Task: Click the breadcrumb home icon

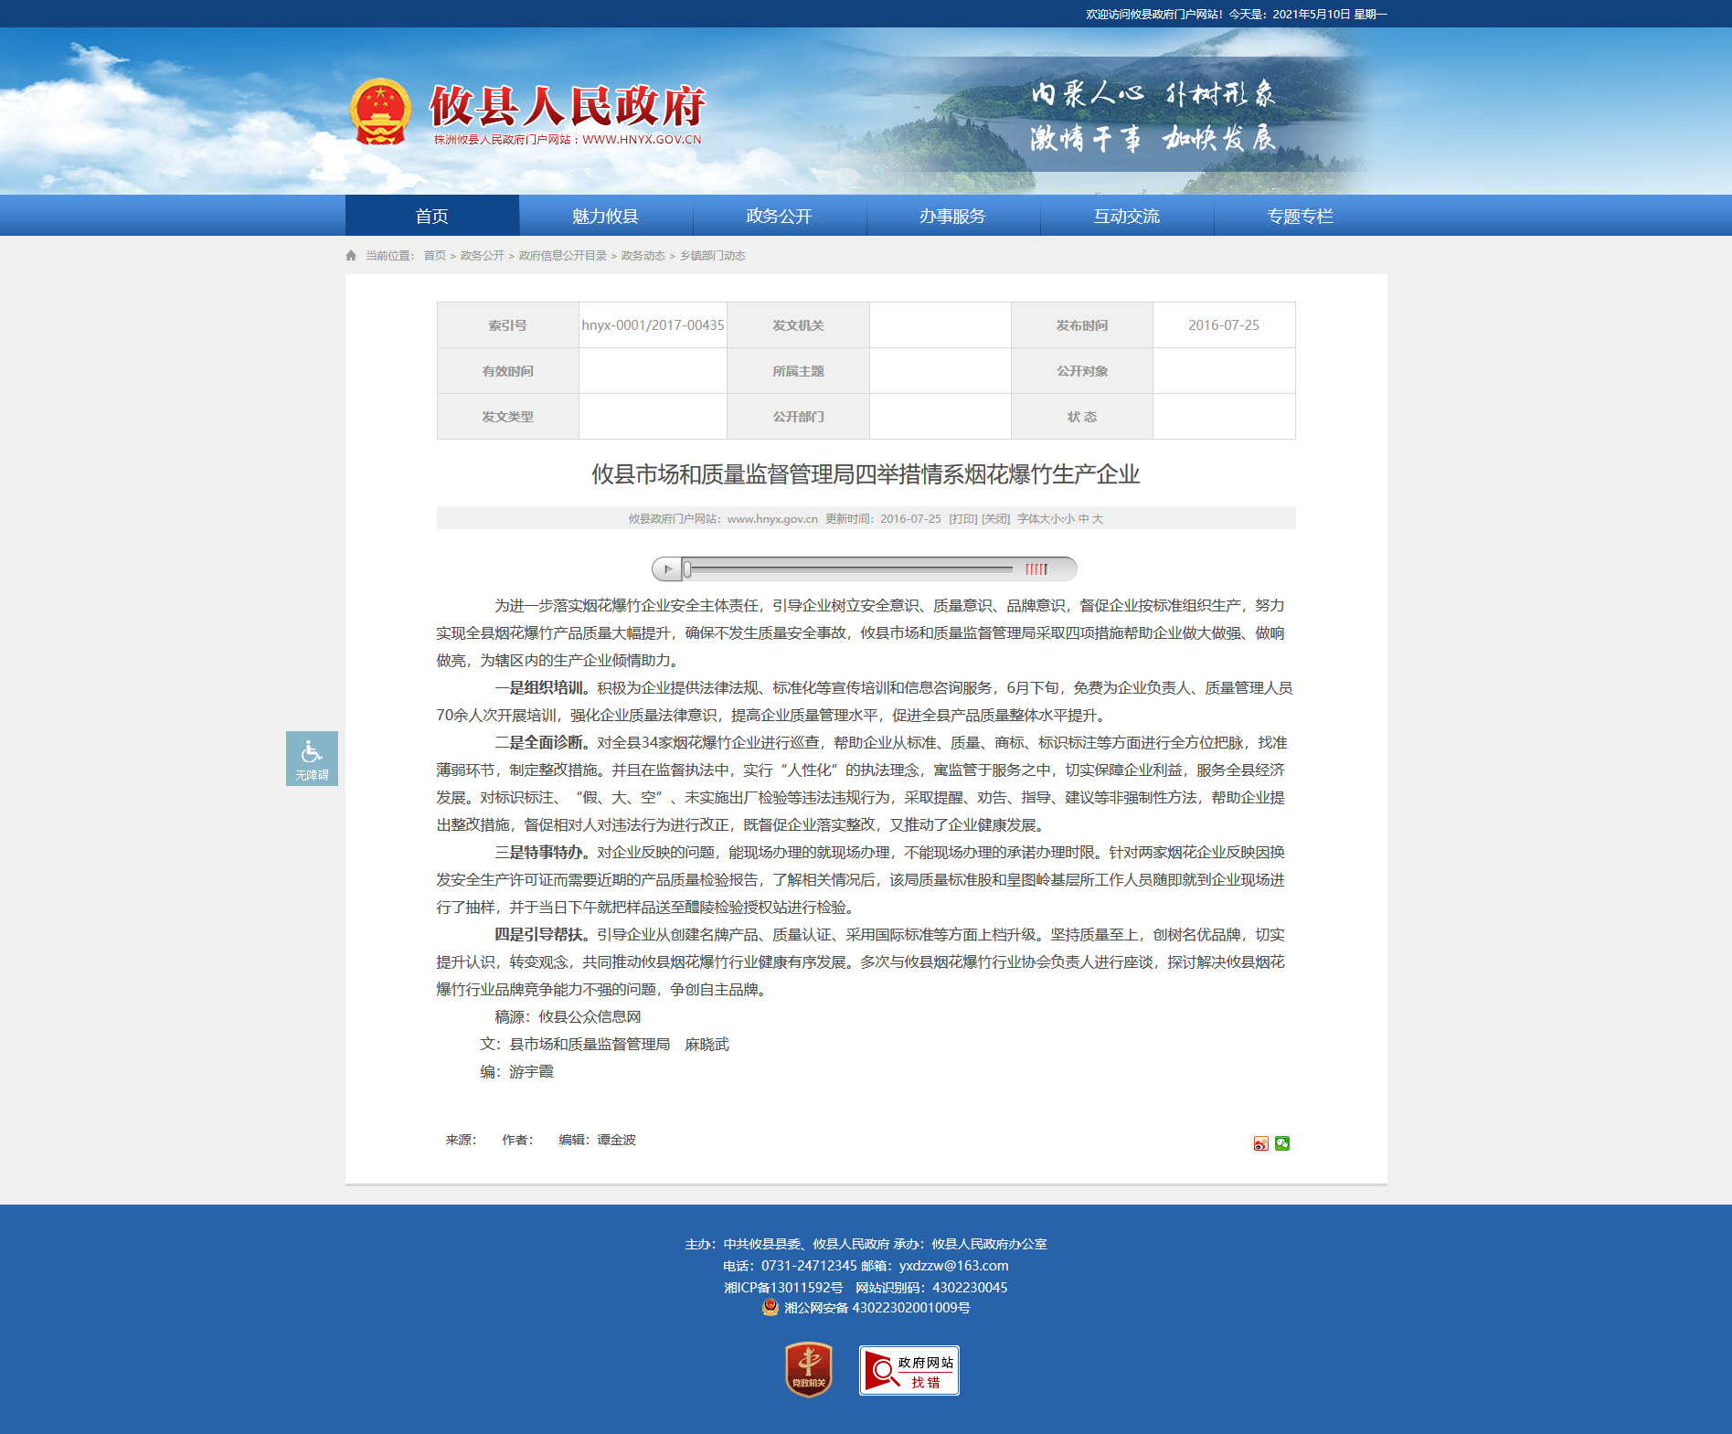Action: (351, 256)
